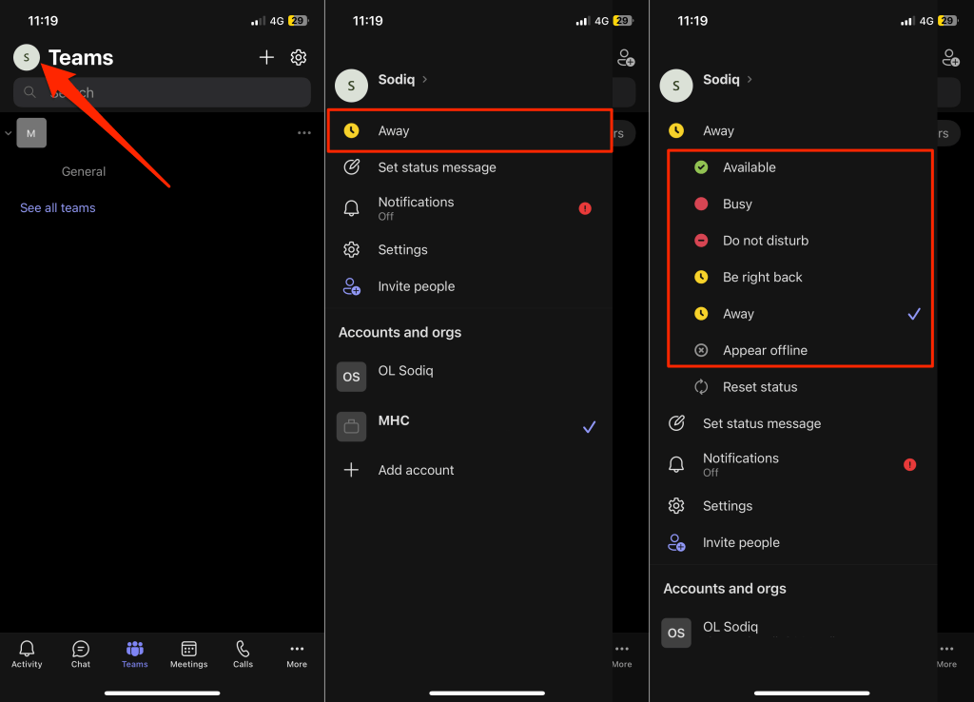Select the MHC account
The height and width of the screenshot is (702, 974).
[x=470, y=427]
